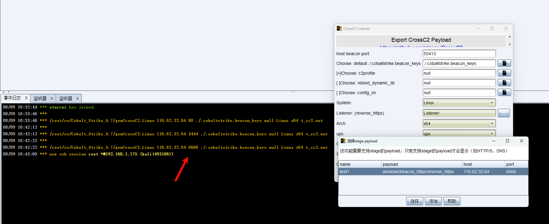The width and height of the screenshot is (549, 224).
Task: Select test1 listener row
Action: [x=433, y=172]
